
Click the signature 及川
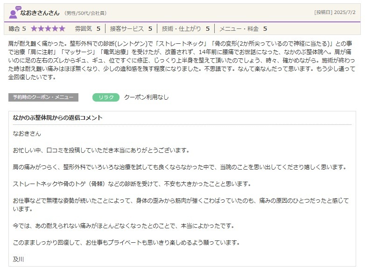pyautogui.click(x=18, y=259)
